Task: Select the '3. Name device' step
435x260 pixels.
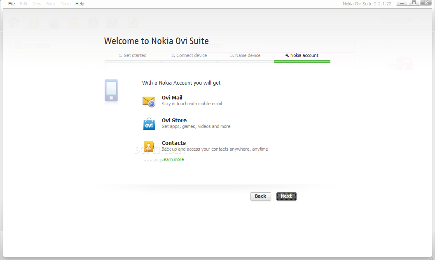Action: 245,55
